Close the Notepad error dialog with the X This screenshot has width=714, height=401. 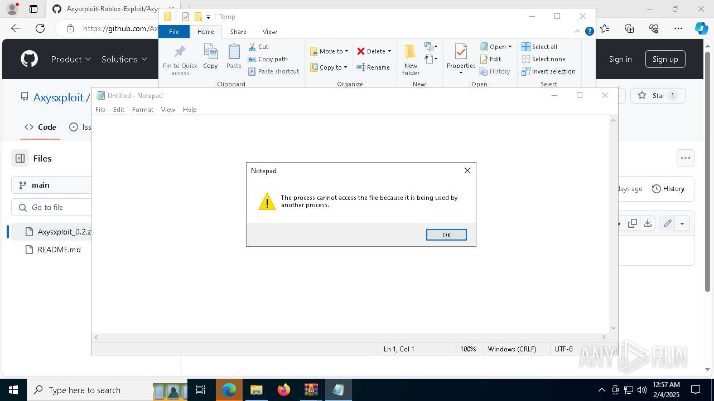467,170
